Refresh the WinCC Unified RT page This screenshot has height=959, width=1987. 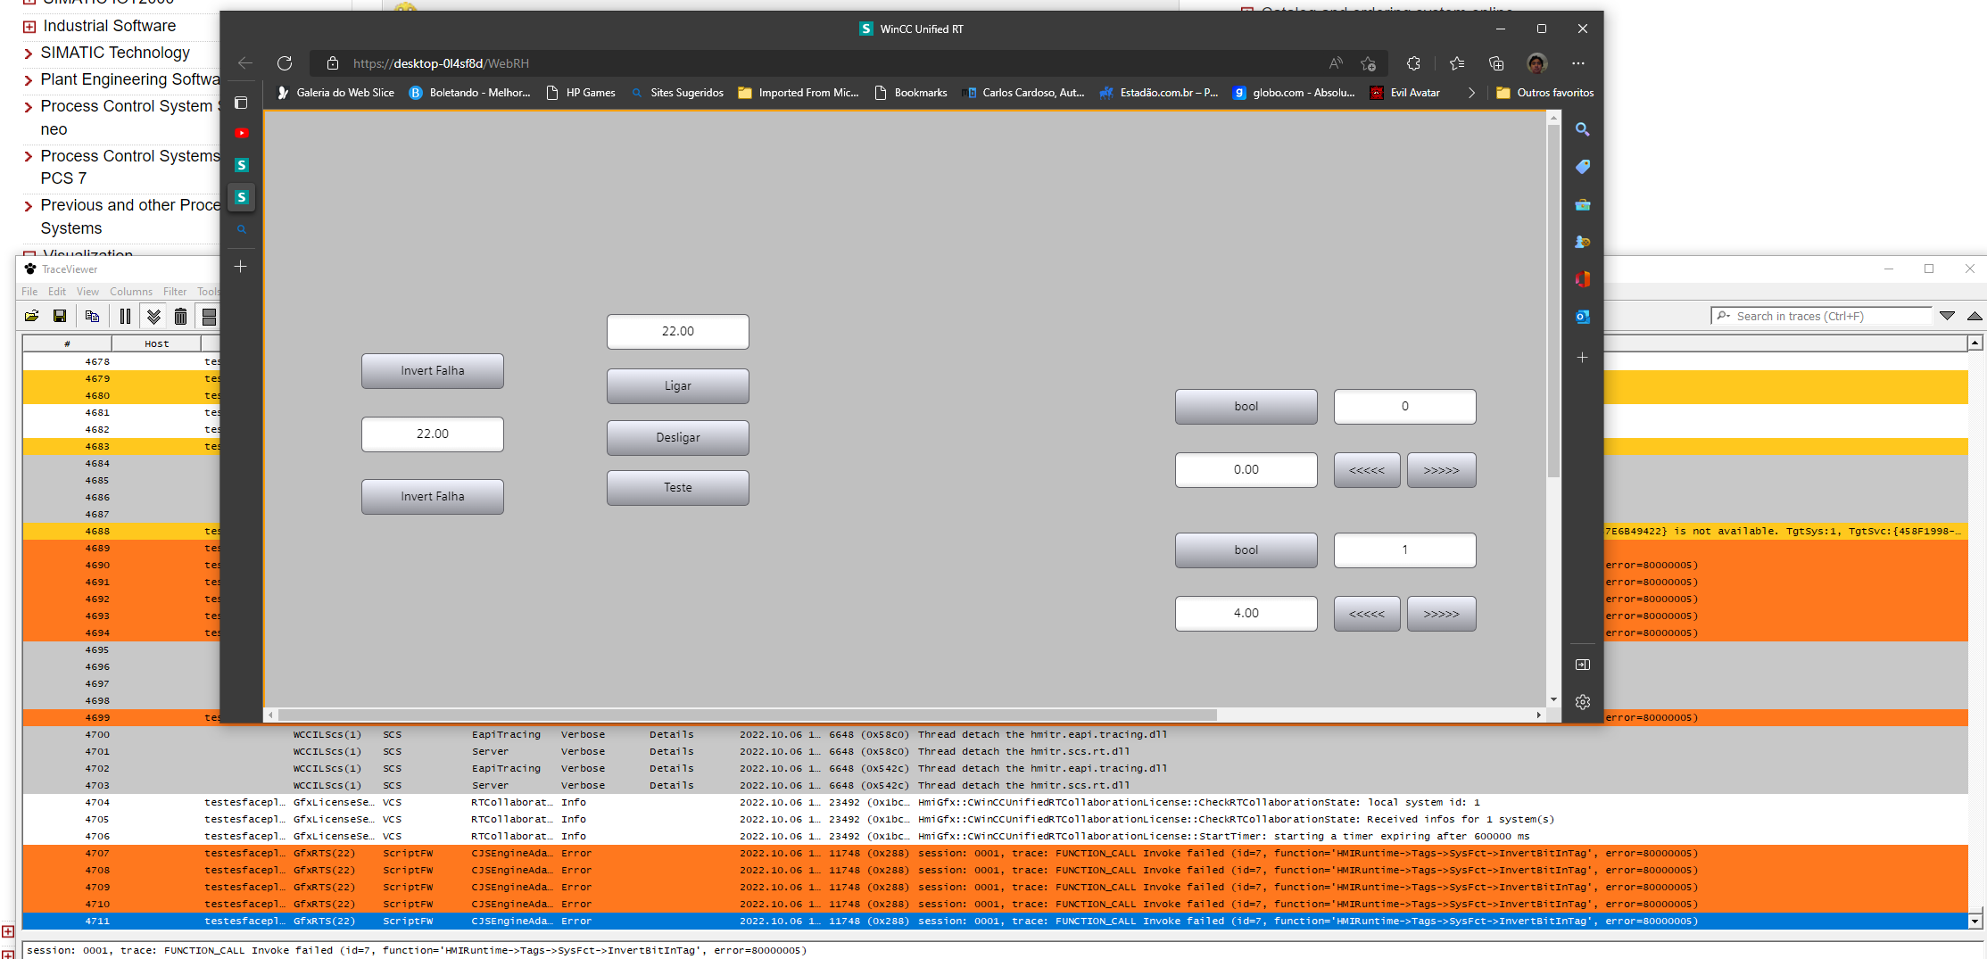(285, 63)
